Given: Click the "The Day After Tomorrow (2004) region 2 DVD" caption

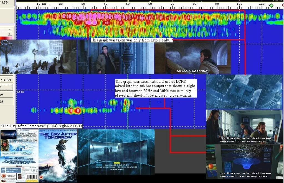Looking at the screenshot, I should [41, 126].
